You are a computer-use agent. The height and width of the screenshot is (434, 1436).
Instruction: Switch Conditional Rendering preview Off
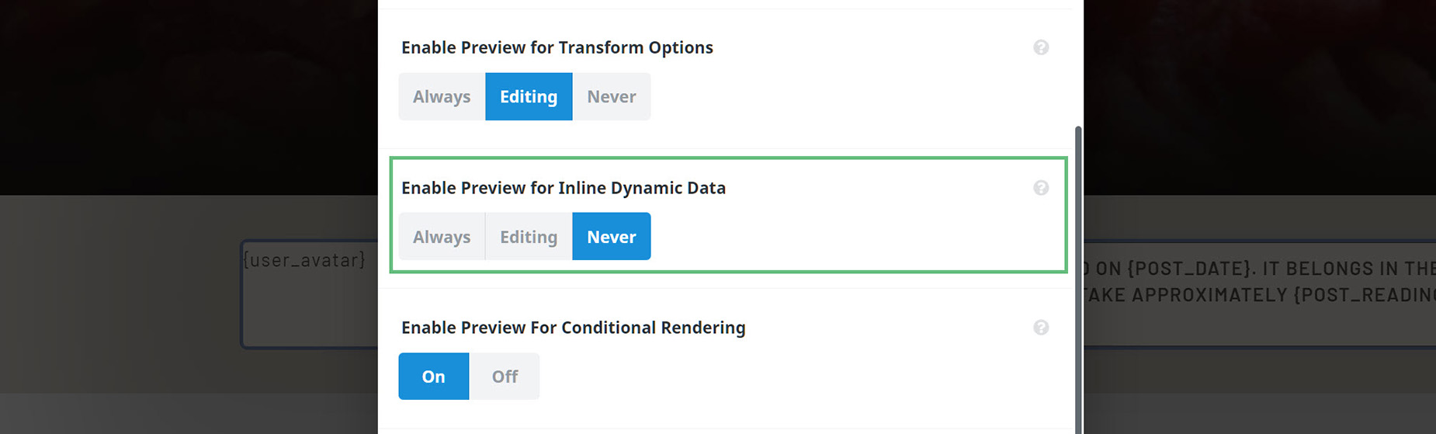click(505, 377)
